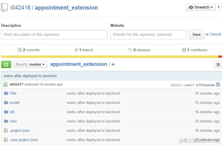Create a new file with plus icon
Screen dimensions: 222x145
click(113, 64)
